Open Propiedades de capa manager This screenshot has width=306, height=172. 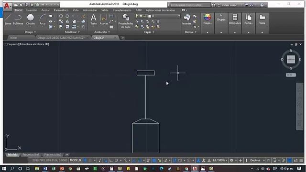126,21
